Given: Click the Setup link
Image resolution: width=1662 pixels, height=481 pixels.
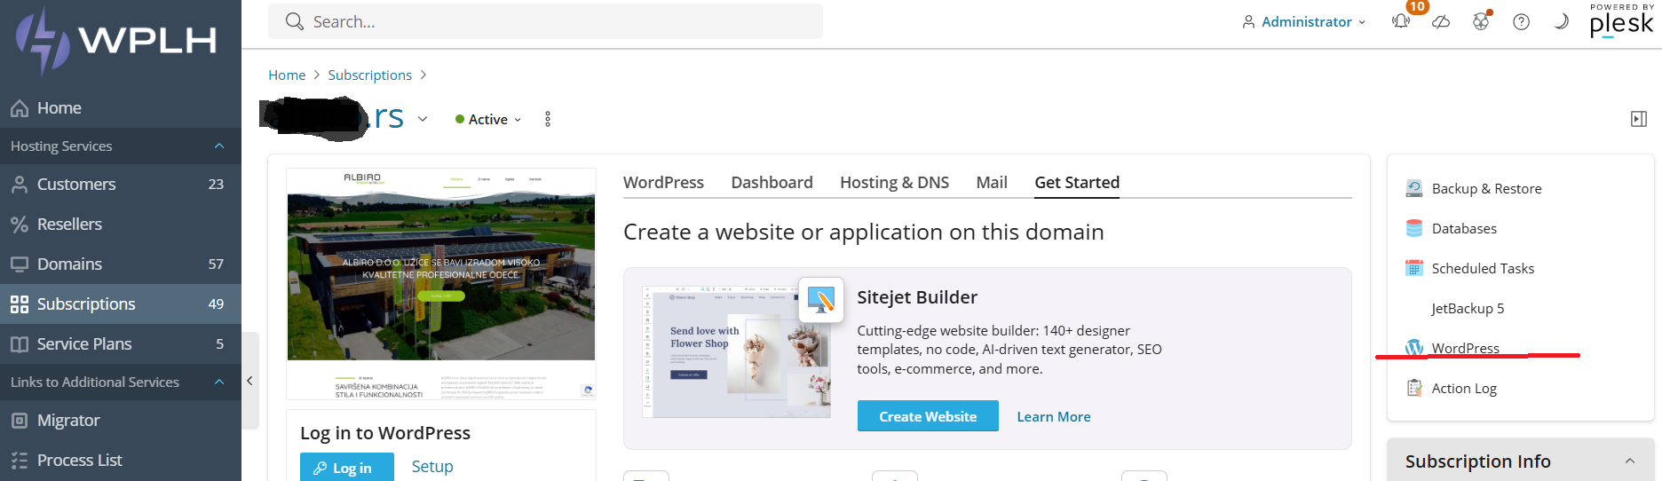Looking at the screenshot, I should click(432, 466).
